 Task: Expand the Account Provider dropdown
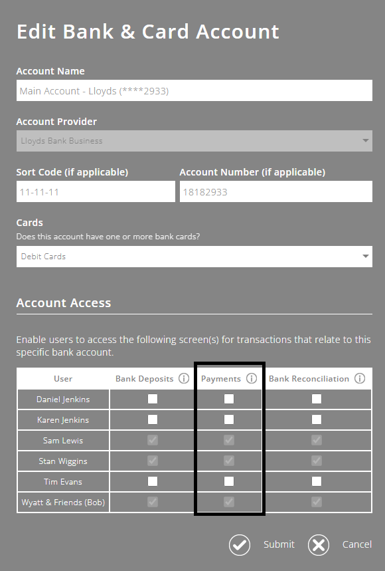click(364, 141)
